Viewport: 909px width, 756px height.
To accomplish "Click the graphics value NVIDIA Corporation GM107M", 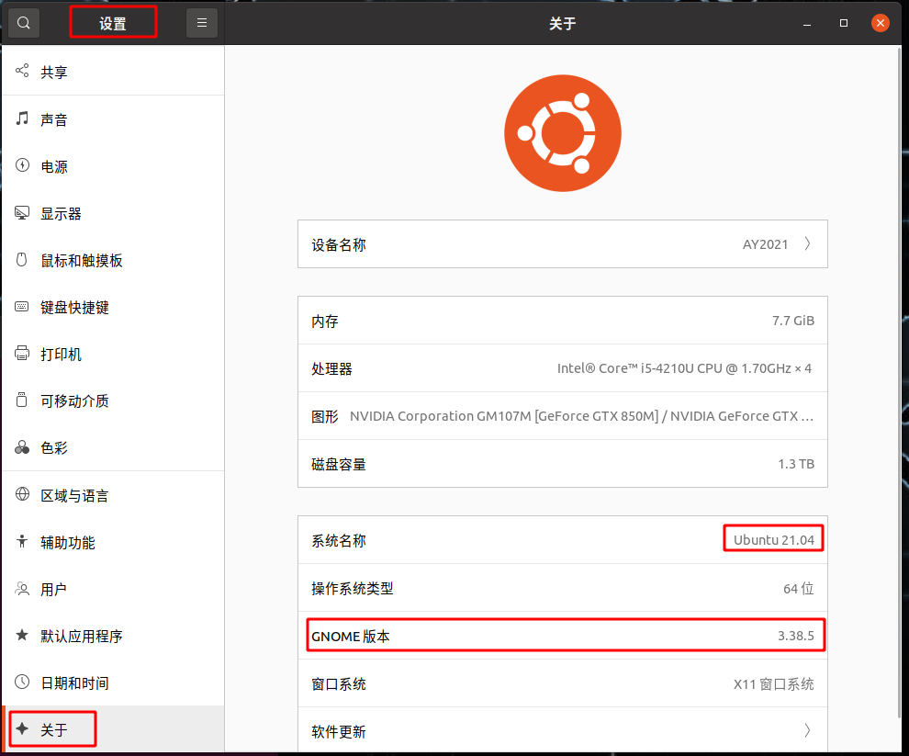I will tap(581, 416).
